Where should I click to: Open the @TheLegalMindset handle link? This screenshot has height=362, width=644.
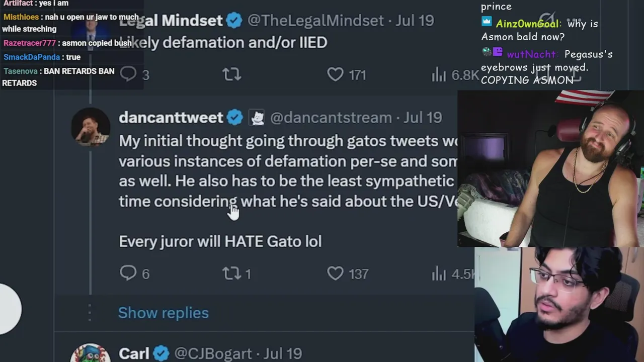click(316, 21)
